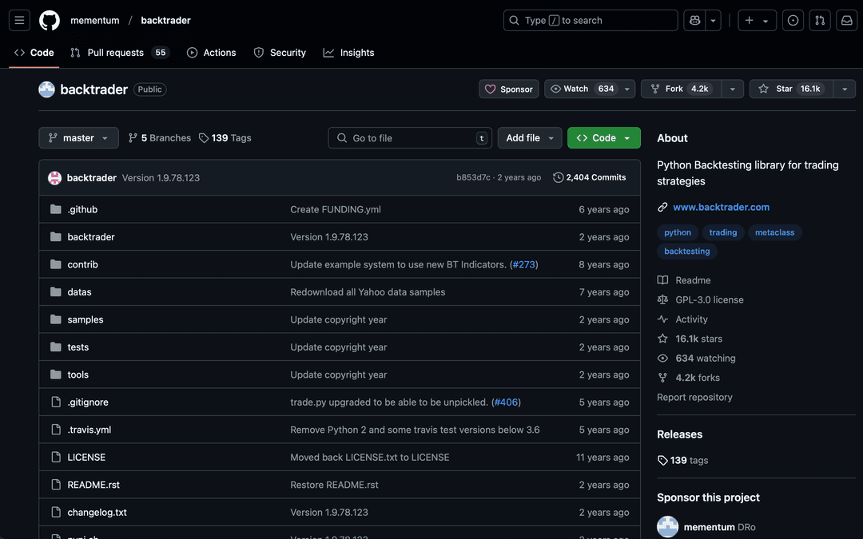Open the tests folder
863x539 pixels.
tap(78, 347)
